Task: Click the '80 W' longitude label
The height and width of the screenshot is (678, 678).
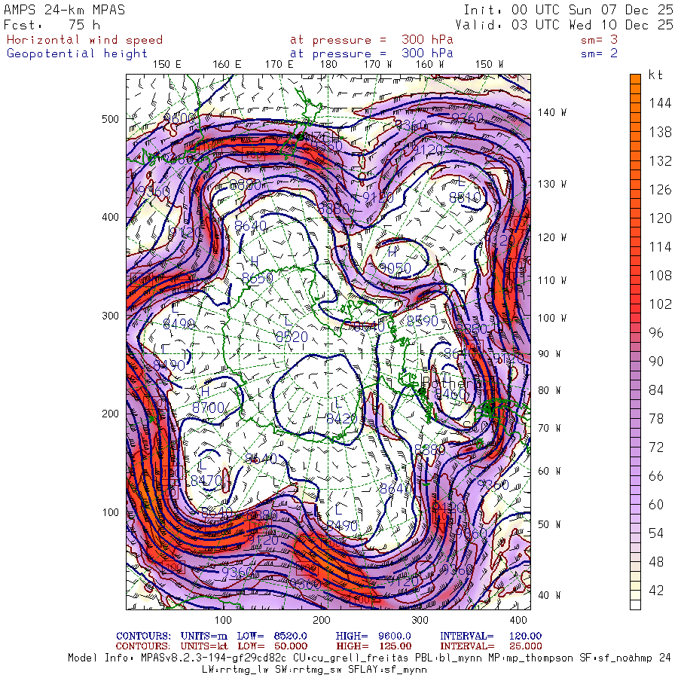Action: coord(548,390)
